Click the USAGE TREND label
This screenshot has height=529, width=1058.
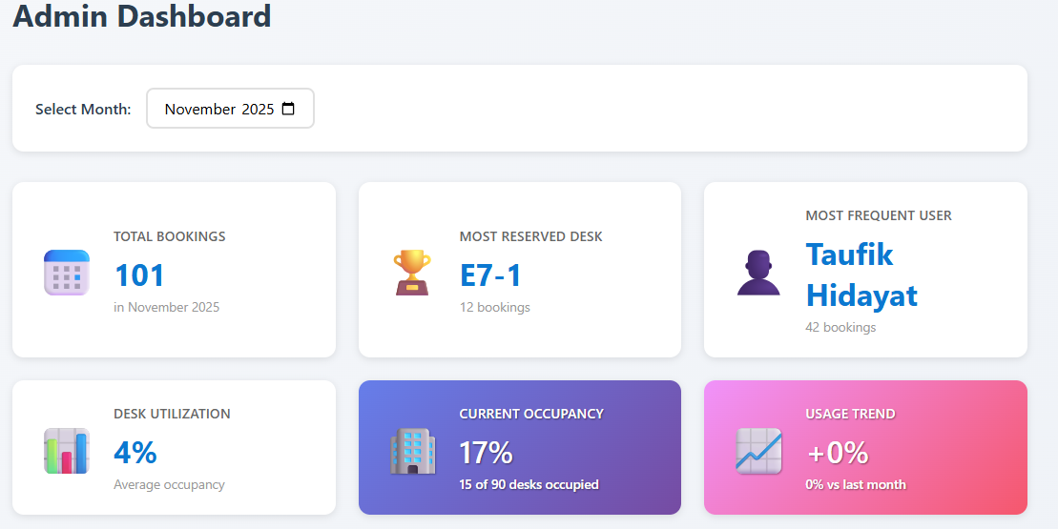point(850,414)
